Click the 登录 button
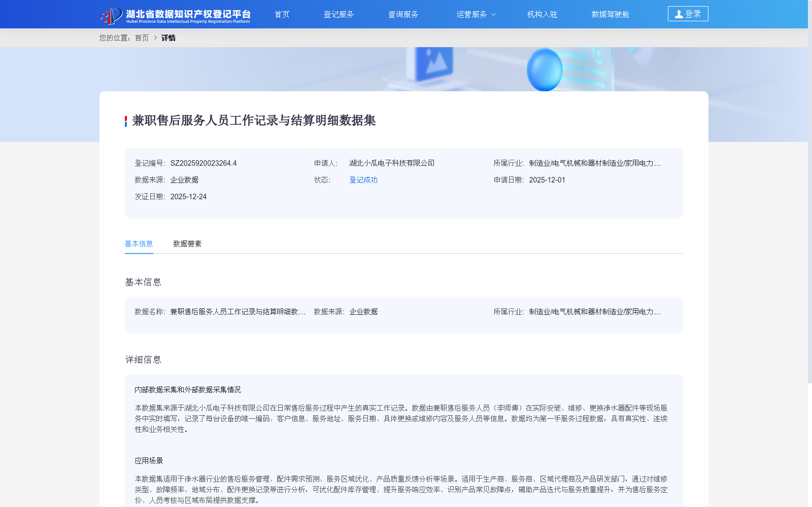 pyautogui.click(x=688, y=14)
